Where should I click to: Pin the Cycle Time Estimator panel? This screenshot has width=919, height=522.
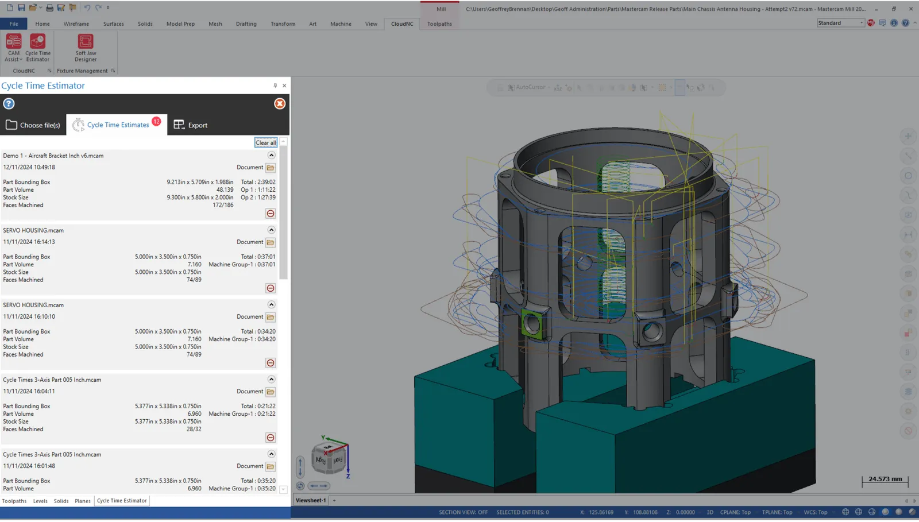(275, 86)
